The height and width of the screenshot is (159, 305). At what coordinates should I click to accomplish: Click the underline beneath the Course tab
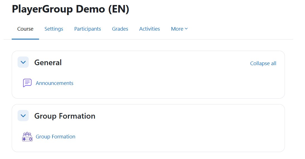point(25,39)
